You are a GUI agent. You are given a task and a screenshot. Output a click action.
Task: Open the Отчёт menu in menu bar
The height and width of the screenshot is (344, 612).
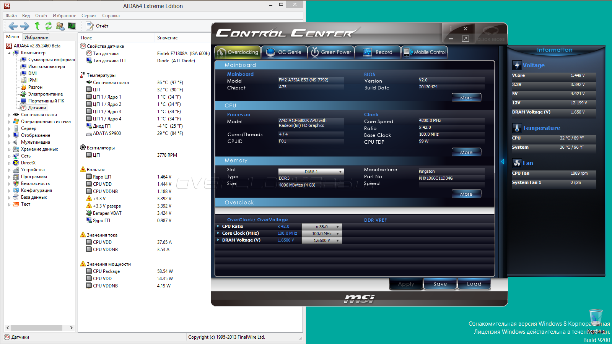coord(41,16)
